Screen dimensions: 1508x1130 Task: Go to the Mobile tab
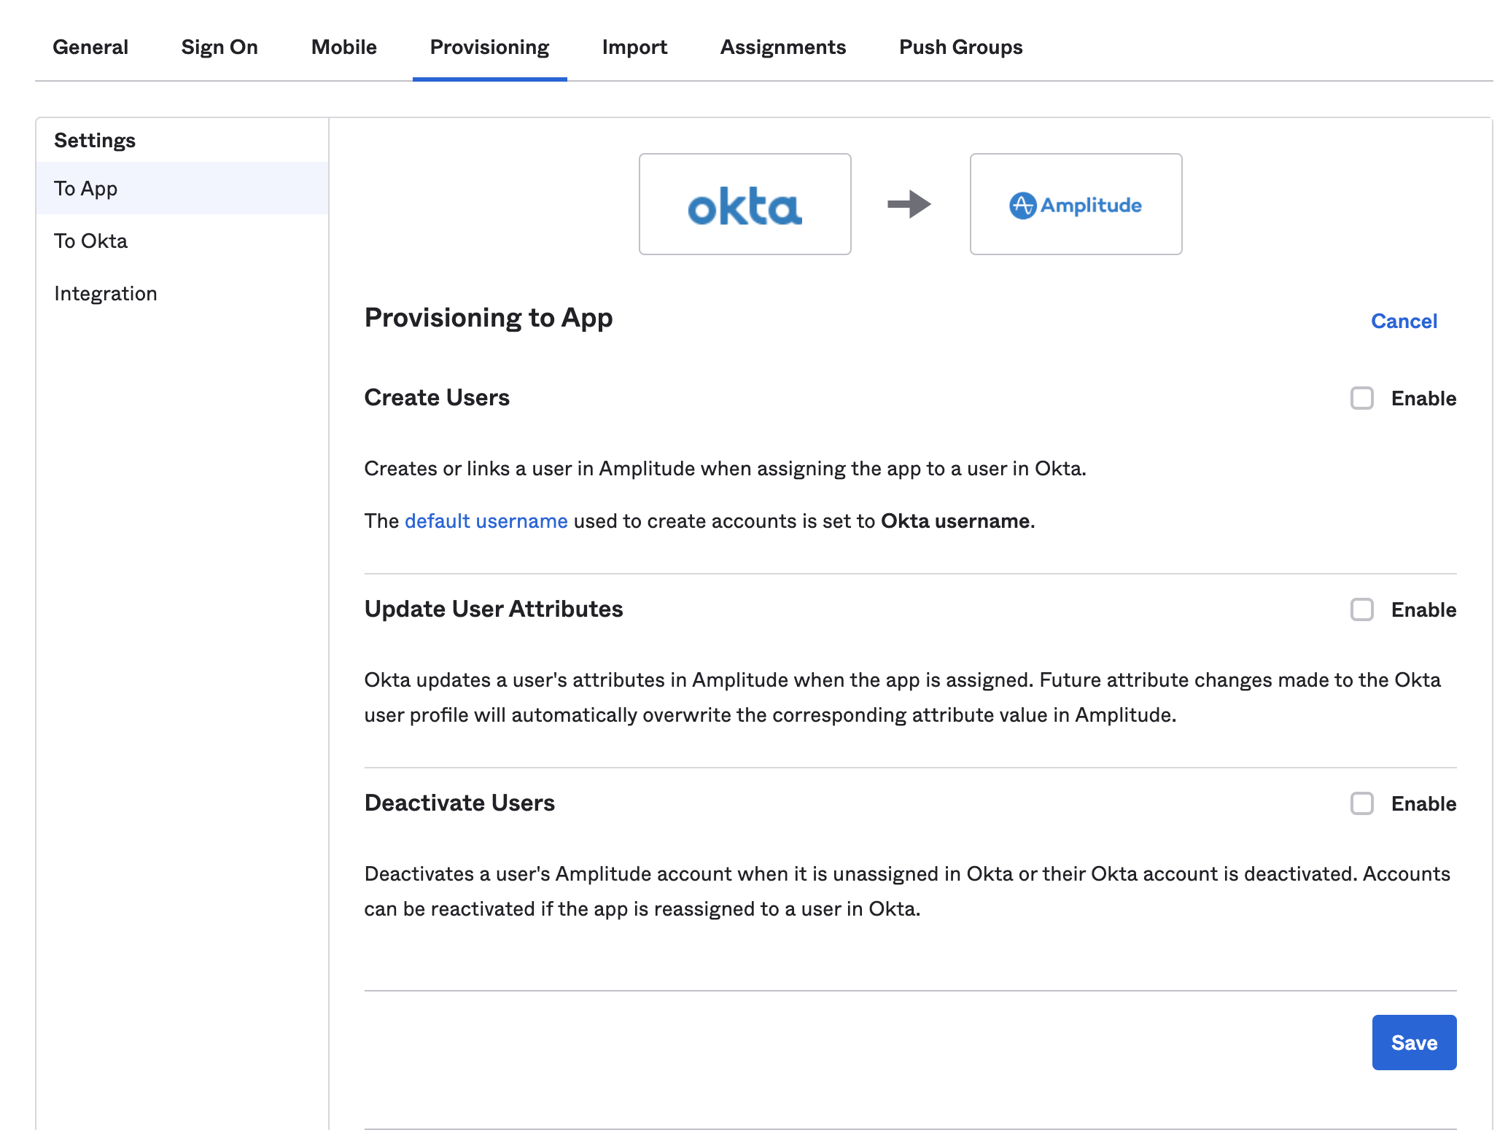[x=343, y=47]
